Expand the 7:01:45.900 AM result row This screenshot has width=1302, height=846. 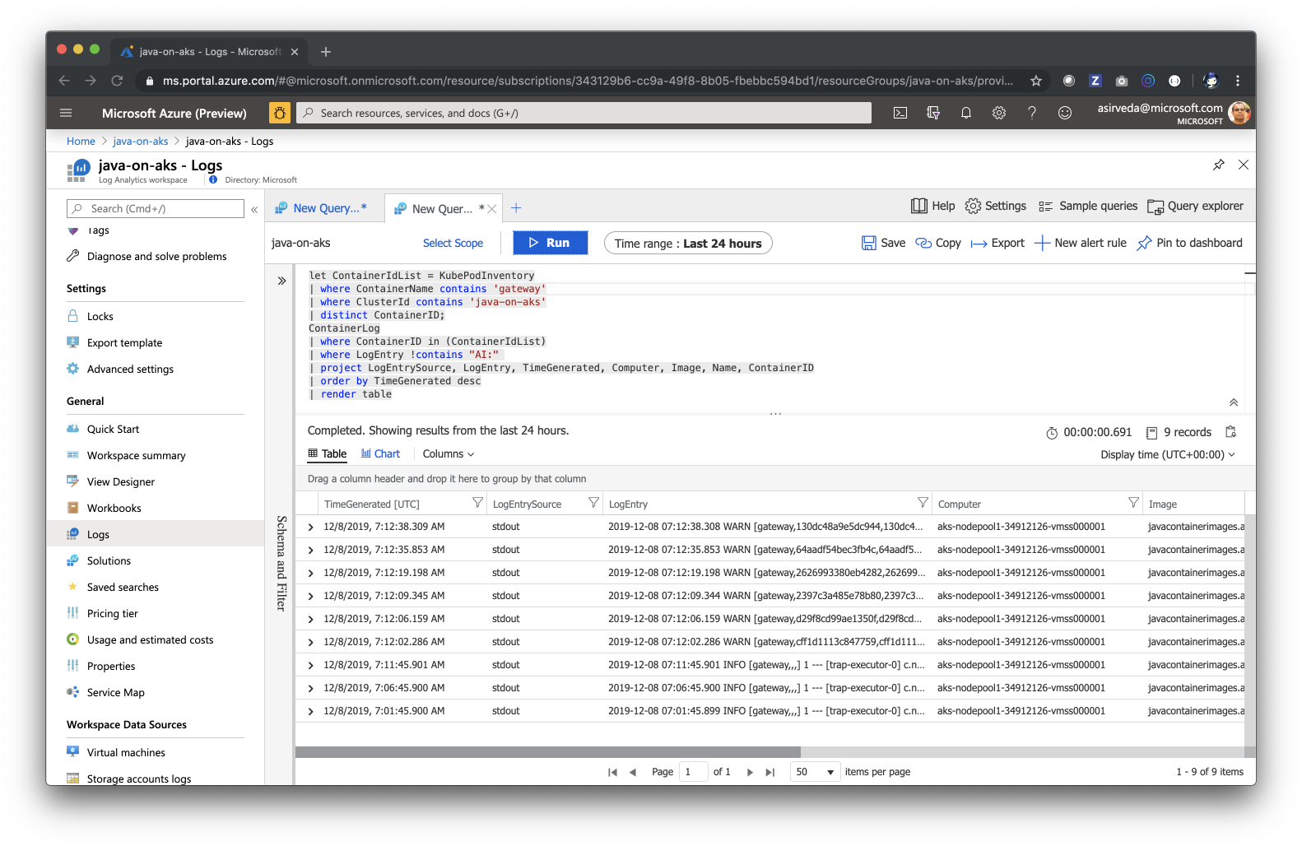[310, 711]
